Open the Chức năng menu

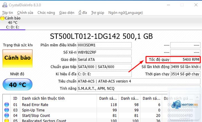[46, 13]
